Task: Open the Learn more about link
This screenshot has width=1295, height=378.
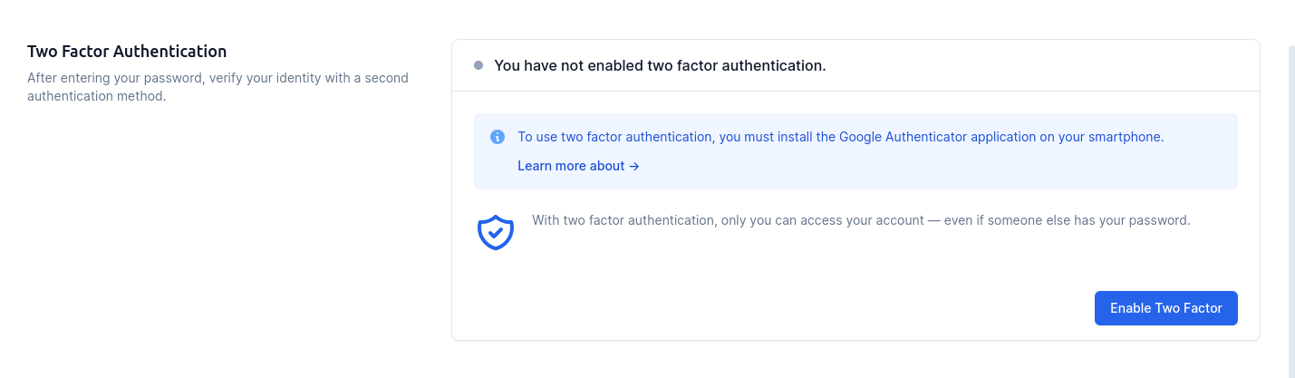Action: 571,166
